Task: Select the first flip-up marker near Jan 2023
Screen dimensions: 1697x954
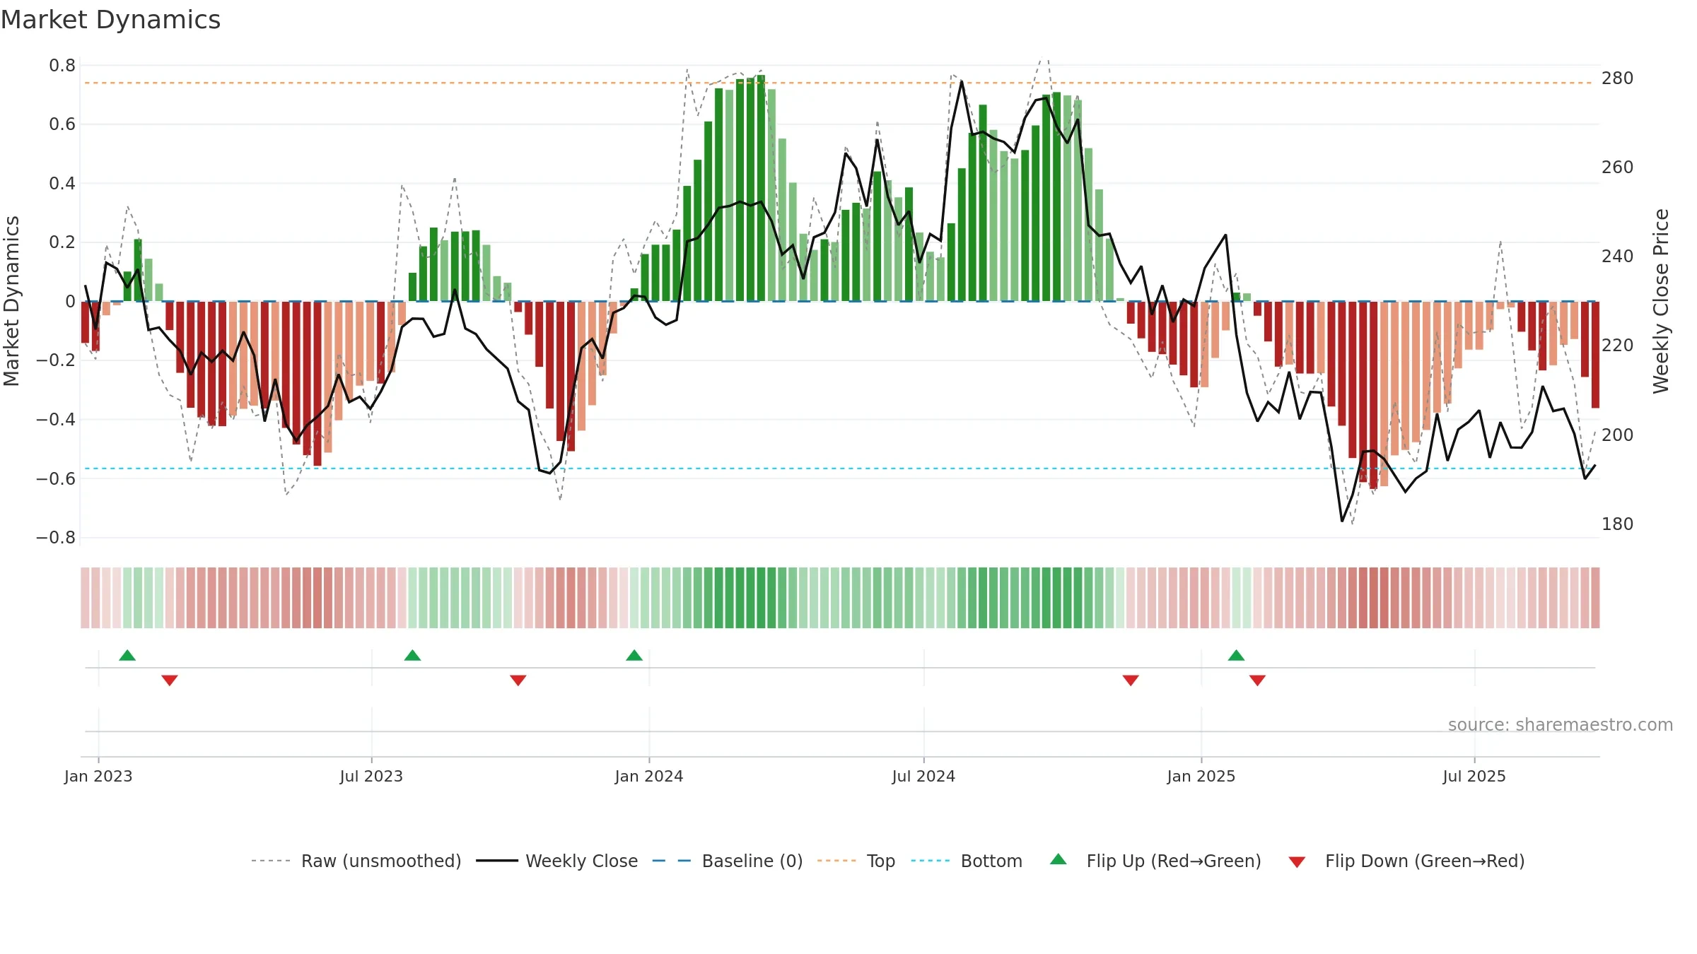Action: [x=127, y=655]
